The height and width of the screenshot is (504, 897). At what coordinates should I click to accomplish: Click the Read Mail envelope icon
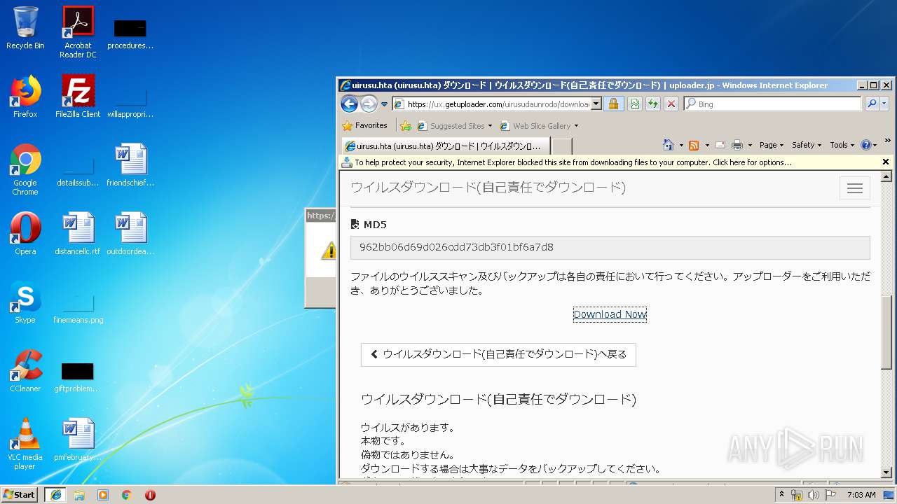[x=720, y=145]
